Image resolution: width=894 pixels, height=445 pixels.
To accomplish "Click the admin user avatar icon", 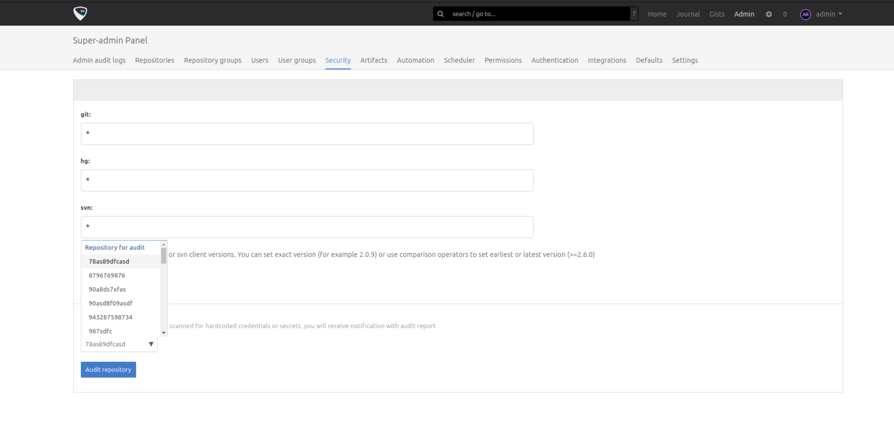I will [x=806, y=14].
